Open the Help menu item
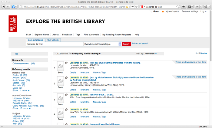 [137, 35]
